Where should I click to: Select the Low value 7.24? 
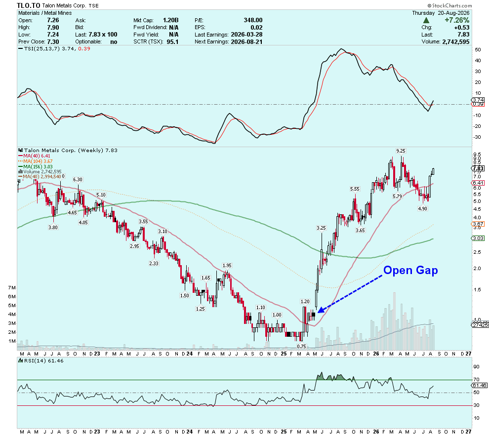click(x=53, y=35)
